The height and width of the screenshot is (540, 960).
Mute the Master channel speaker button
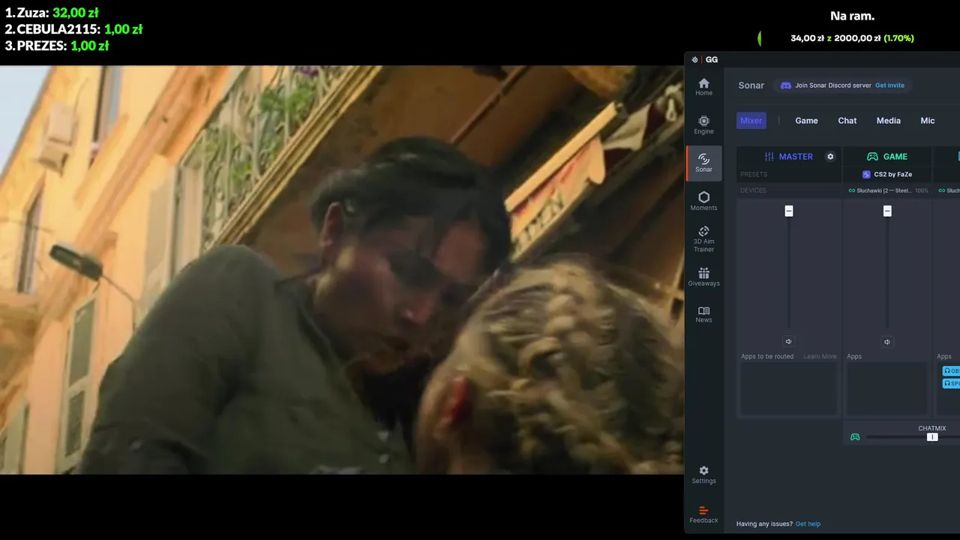pyautogui.click(x=788, y=341)
